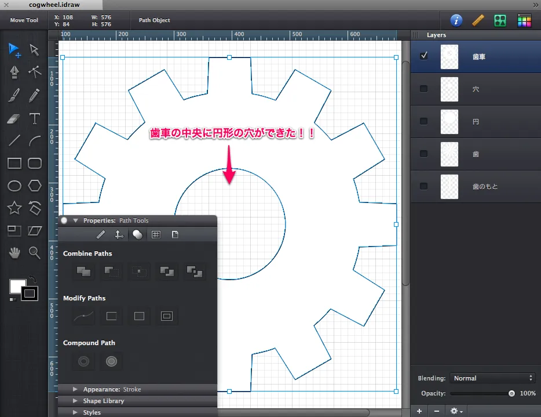Select the Zoom magnifier tool

35,252
